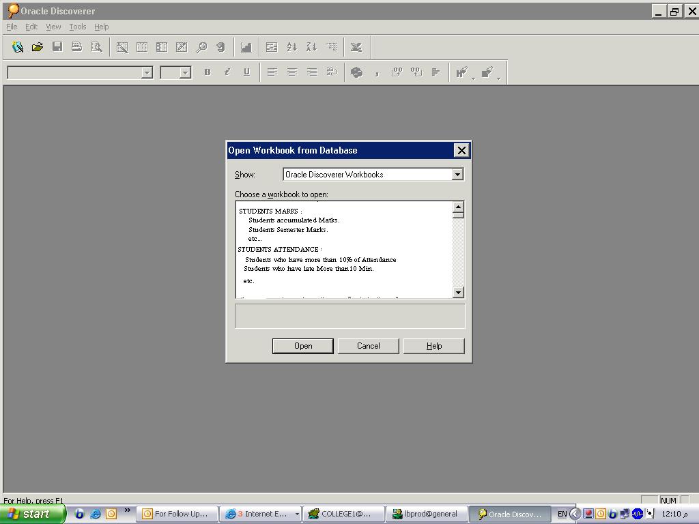Open the background color dropdown arrow
This screenshot has height=524, width=699.
(x=499, y=78)
